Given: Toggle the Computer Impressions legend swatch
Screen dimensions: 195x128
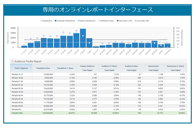Looking at the screenshot, I should [56, 21].
